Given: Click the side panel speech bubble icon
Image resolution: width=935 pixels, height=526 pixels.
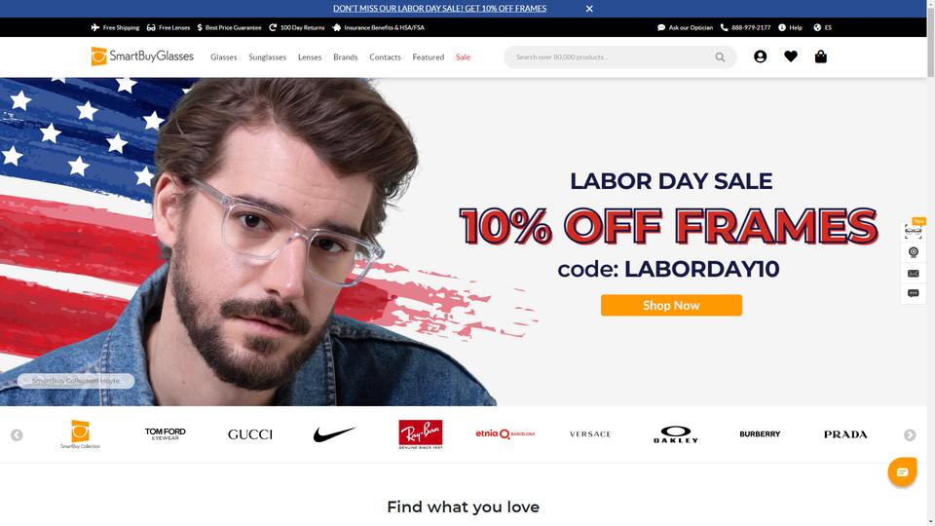Looking at the screenshot, I should pyautogui.click(x=913, y=293).
